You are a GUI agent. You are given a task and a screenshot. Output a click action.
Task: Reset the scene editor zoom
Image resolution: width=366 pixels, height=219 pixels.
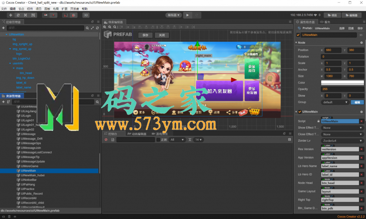tap(115, 27)
